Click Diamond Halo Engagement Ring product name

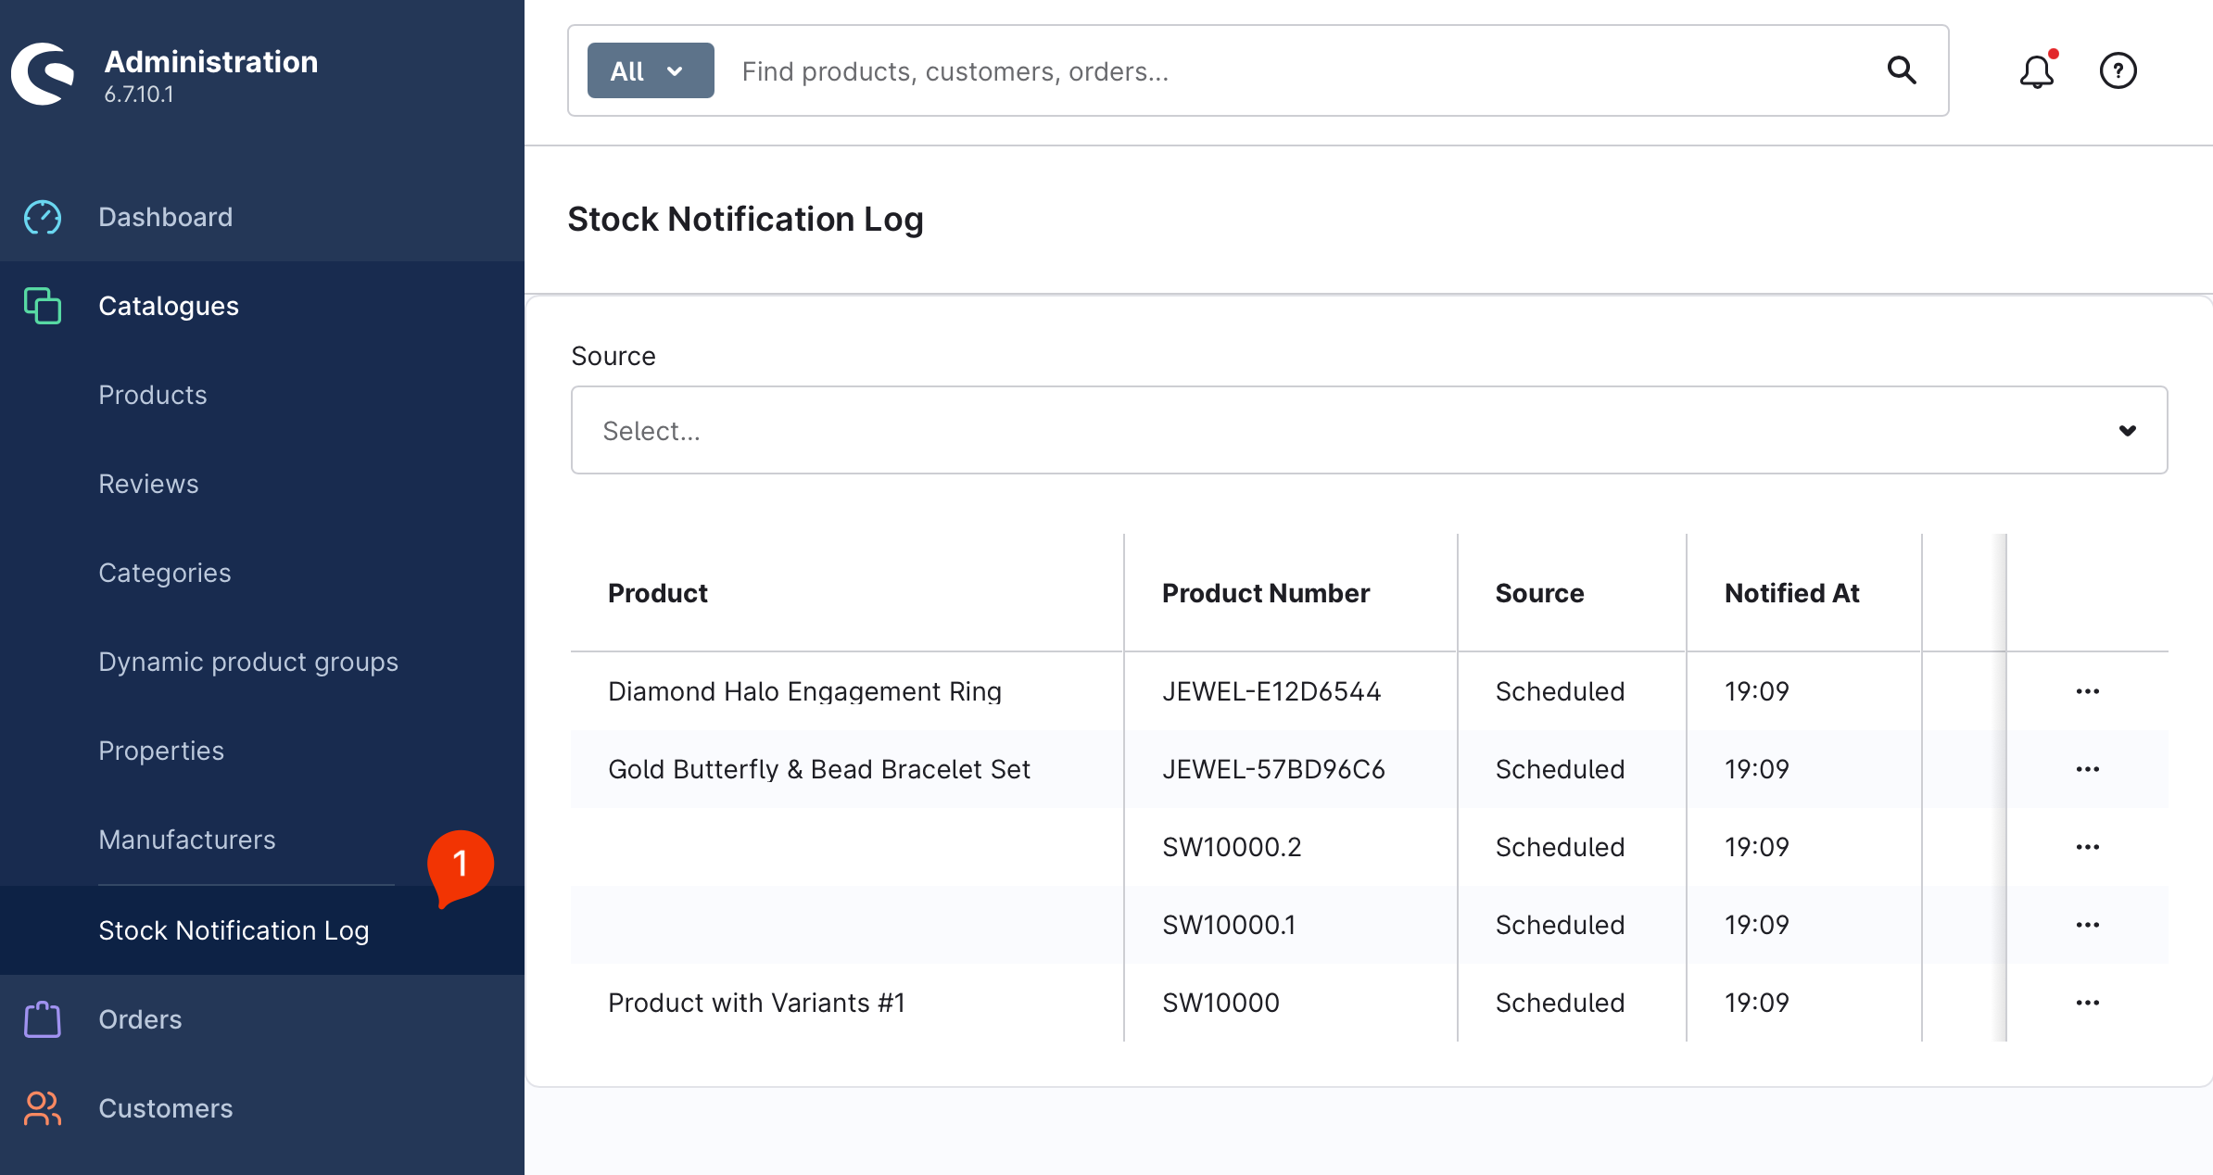pyautogui.click(x=804, y=691)
